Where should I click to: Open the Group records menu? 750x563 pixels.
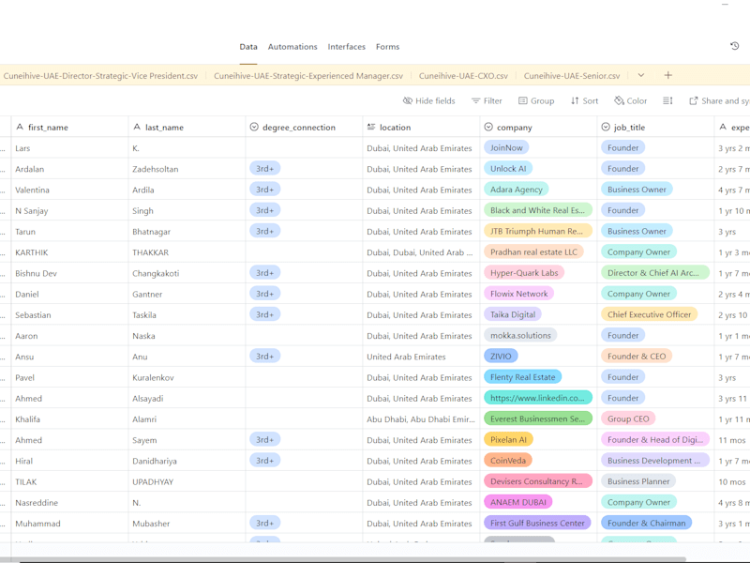pos(536,100)
